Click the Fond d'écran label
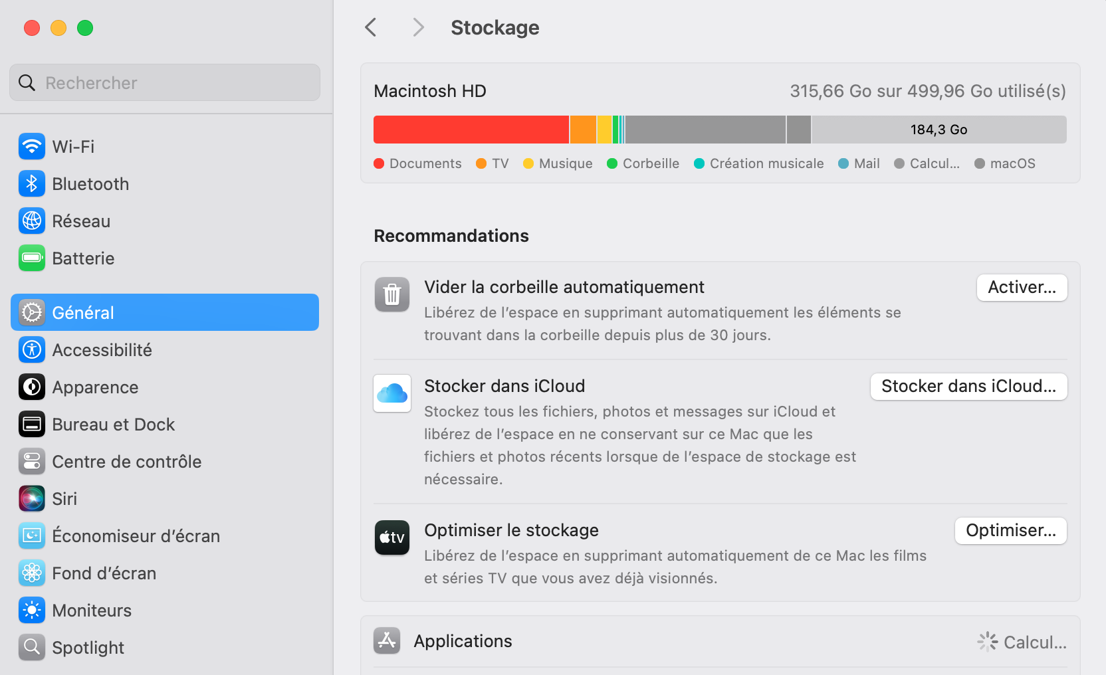 point(104,573)
